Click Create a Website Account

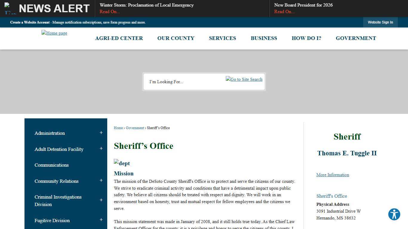click(x=30, y=22)
